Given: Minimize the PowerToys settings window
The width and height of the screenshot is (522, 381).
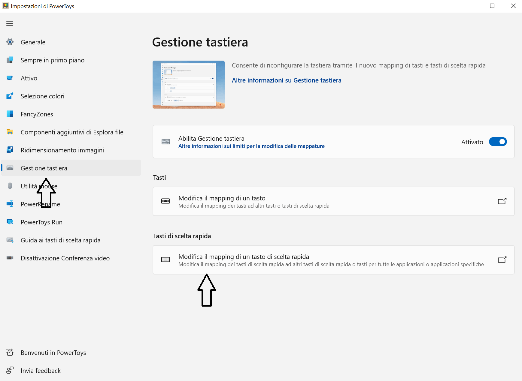Looking at the screenshot, I should coord(471,6).
